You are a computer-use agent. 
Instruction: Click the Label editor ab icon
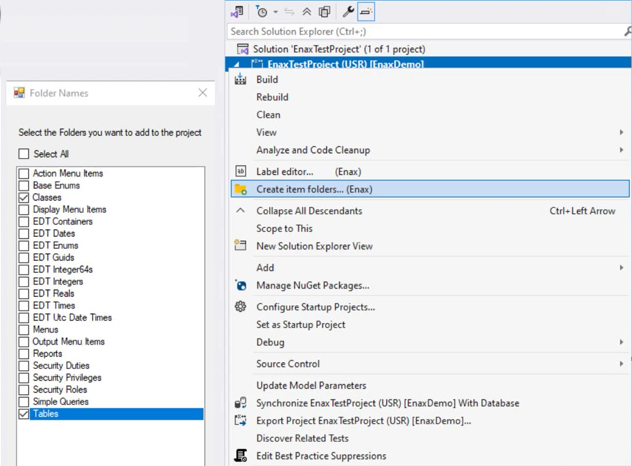240,171
